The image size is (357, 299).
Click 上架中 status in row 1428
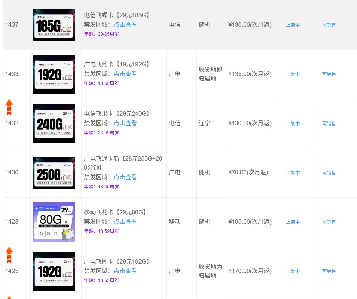[x=293, y=222]
